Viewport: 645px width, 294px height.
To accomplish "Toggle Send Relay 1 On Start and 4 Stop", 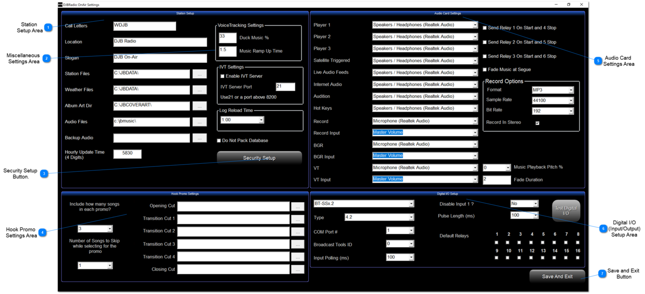I will click(485, 28).
